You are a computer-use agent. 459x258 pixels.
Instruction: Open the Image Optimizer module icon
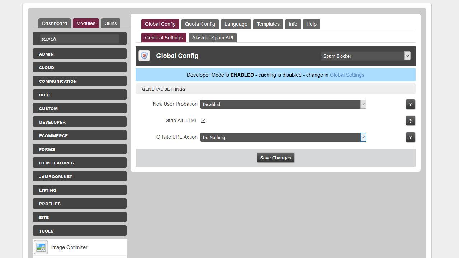pyautogui.click(x=41, y=247)
